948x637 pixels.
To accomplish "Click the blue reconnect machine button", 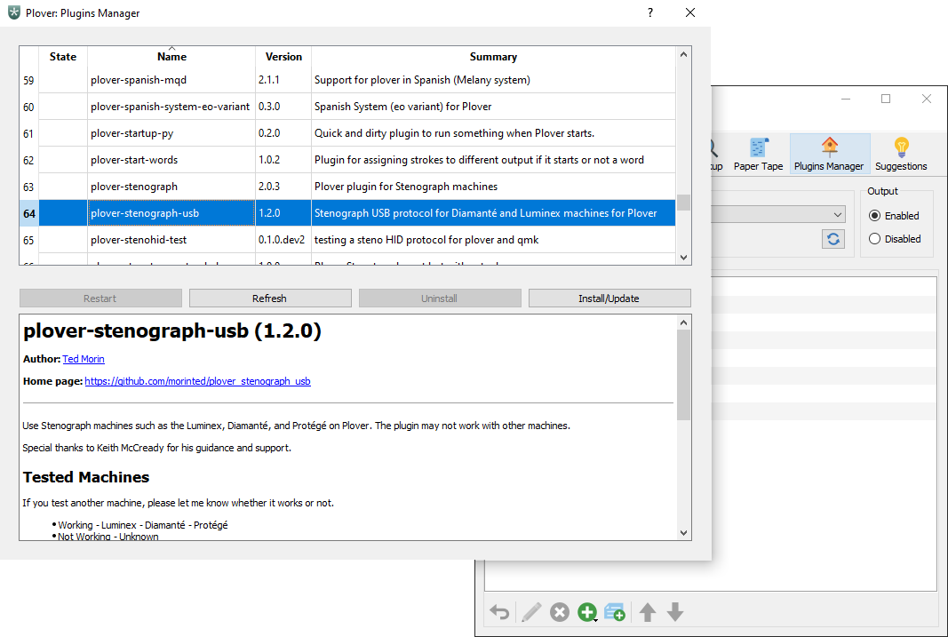I will point(832,239).
